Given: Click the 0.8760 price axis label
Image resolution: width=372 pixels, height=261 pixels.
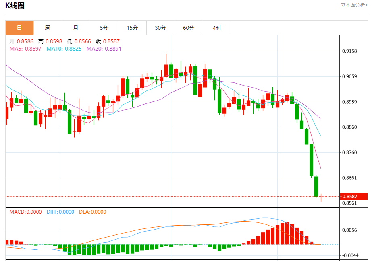Looking at the screenshot, I should [349, 152].
